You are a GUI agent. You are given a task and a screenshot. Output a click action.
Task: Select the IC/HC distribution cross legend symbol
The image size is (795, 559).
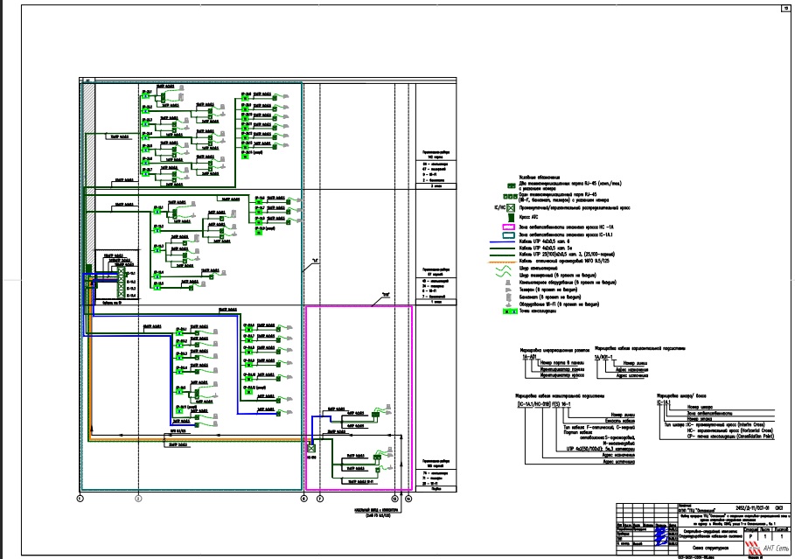click(x=511, y=207)
